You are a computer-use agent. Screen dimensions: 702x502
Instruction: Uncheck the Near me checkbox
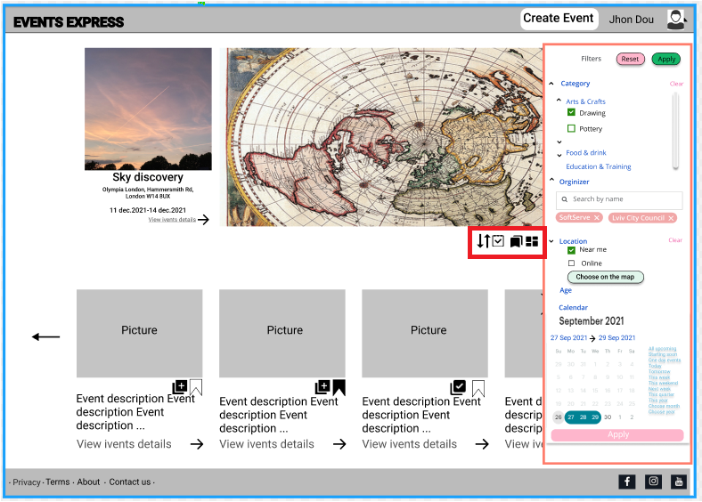click(x=571, y=250)
